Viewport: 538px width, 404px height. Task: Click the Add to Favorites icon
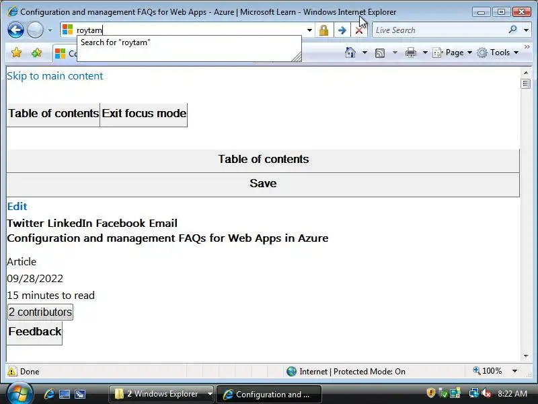click(36, 53)
